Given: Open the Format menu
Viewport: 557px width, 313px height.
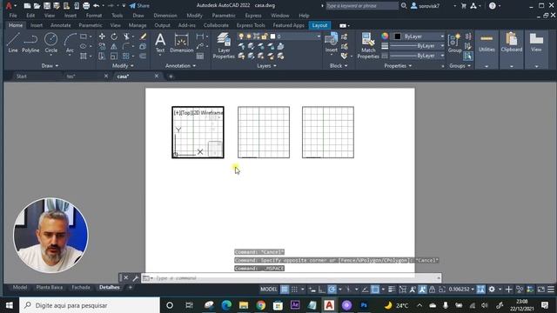Looking at the screenshot, I should [x=94, y=16].
